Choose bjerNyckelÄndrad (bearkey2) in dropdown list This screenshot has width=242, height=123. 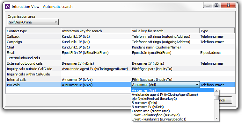154,99
